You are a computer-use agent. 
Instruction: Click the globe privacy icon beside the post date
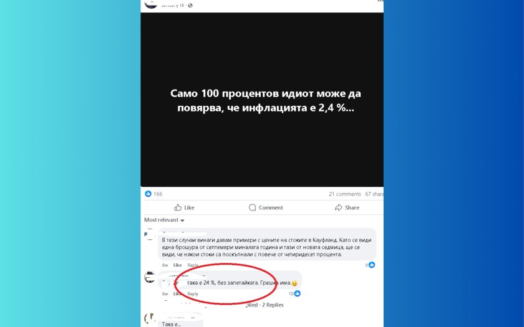190,6
